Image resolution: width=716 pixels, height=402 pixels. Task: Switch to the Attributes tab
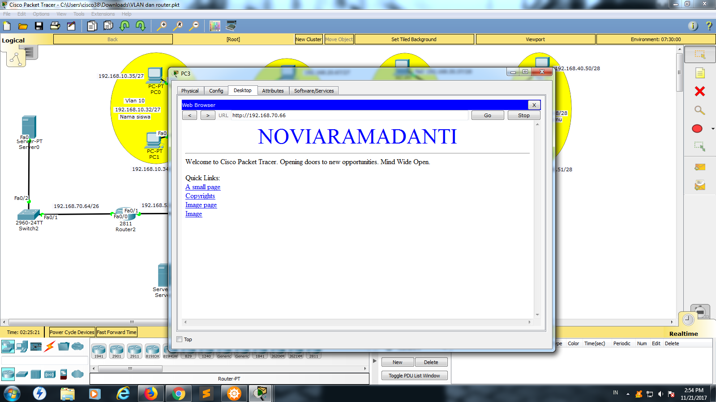[x=273, y=91]
